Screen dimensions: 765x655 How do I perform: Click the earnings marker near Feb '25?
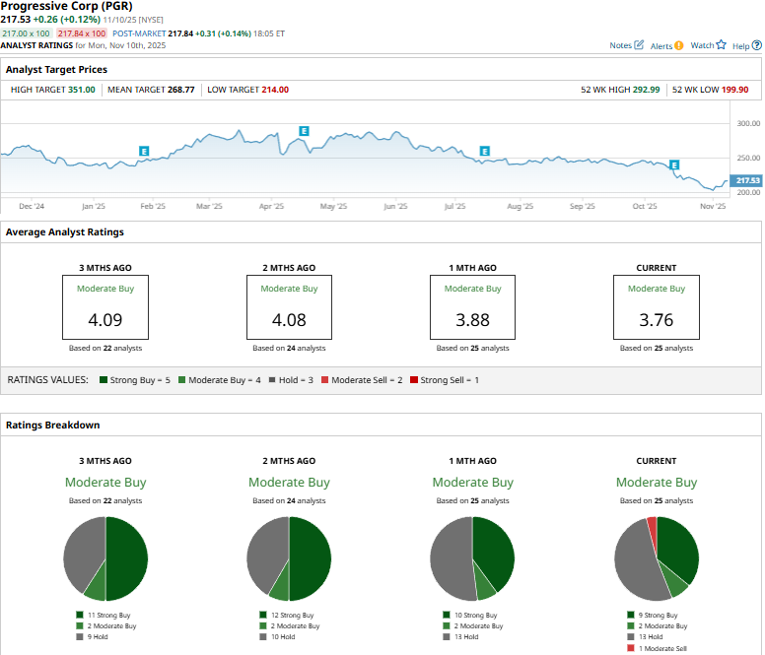coord(144,151)
